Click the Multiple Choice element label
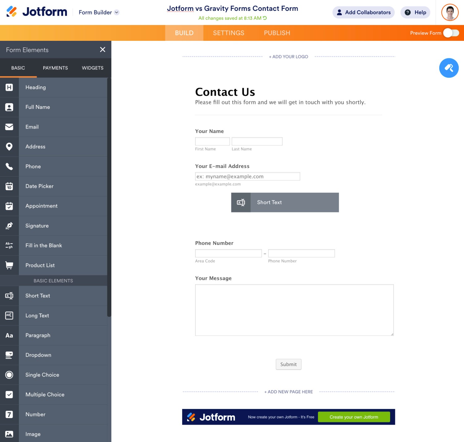This screenshot has width=464, height=442. pyautogui.click(x=45, y=395)
